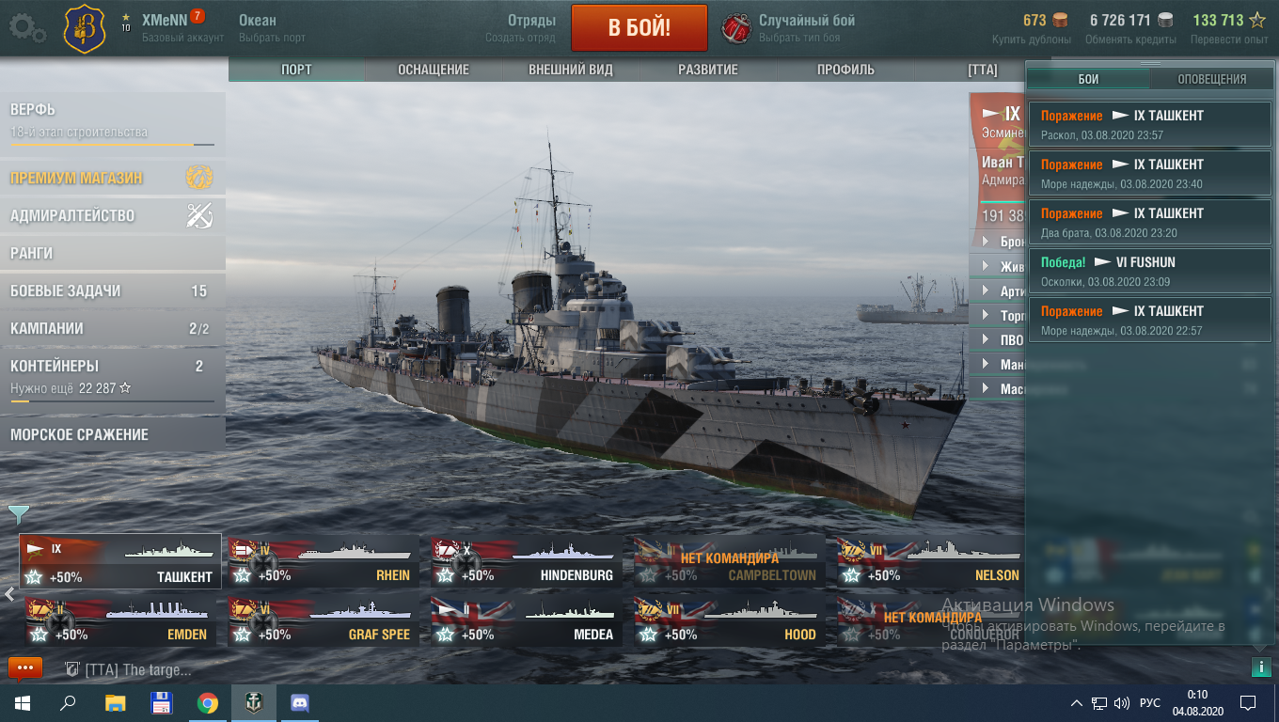The height and width of the screenshot is (722, 1279).
Task: Open the Premium Shop coin icon
Action: (x=199, y=177)
